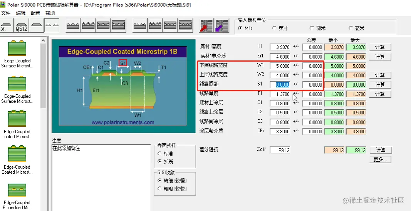Open the 文件 menu
The width and height of the screenshot is (411, 211).
coord(6,13)
